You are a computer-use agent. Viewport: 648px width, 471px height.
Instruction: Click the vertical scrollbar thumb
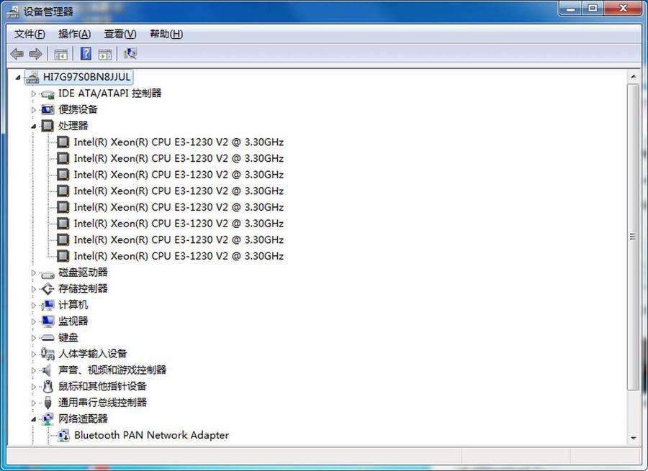[633, 237]
